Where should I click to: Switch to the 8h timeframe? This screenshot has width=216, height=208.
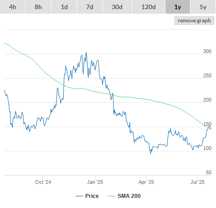[38, 7]
